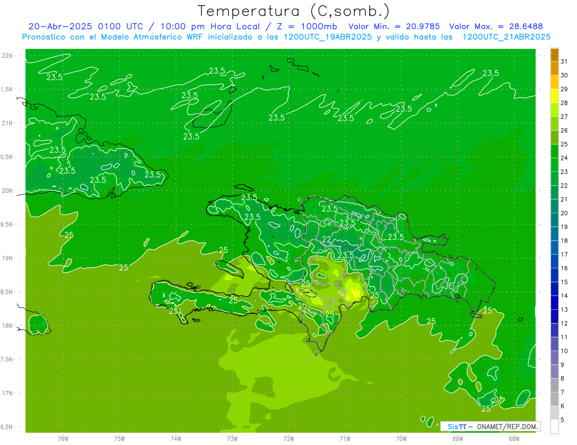Click the orange color bar segment between 30 and 31
The width and height of the screenshot is (577, 445).
tap(554, 69)
